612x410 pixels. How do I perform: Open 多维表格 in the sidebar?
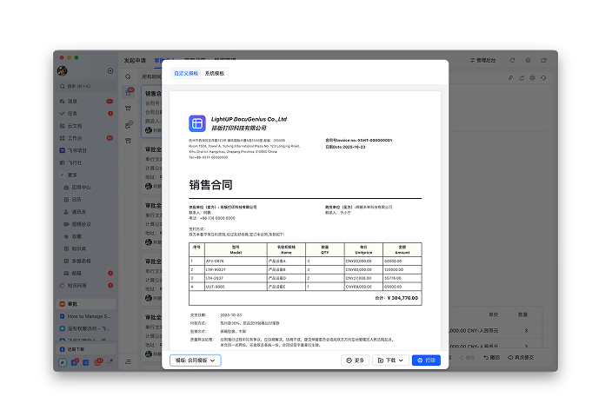[87, 261]
